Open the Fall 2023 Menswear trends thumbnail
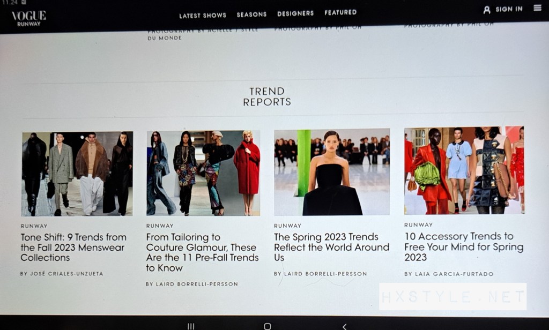 click(77, 174)
